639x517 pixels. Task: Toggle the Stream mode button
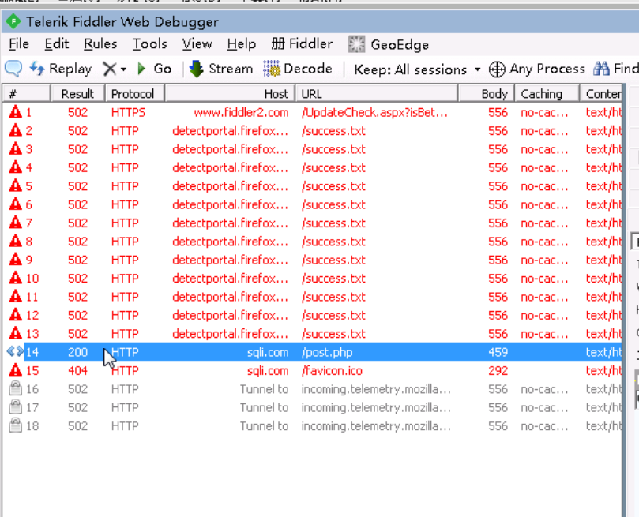(x=221, y=69)
